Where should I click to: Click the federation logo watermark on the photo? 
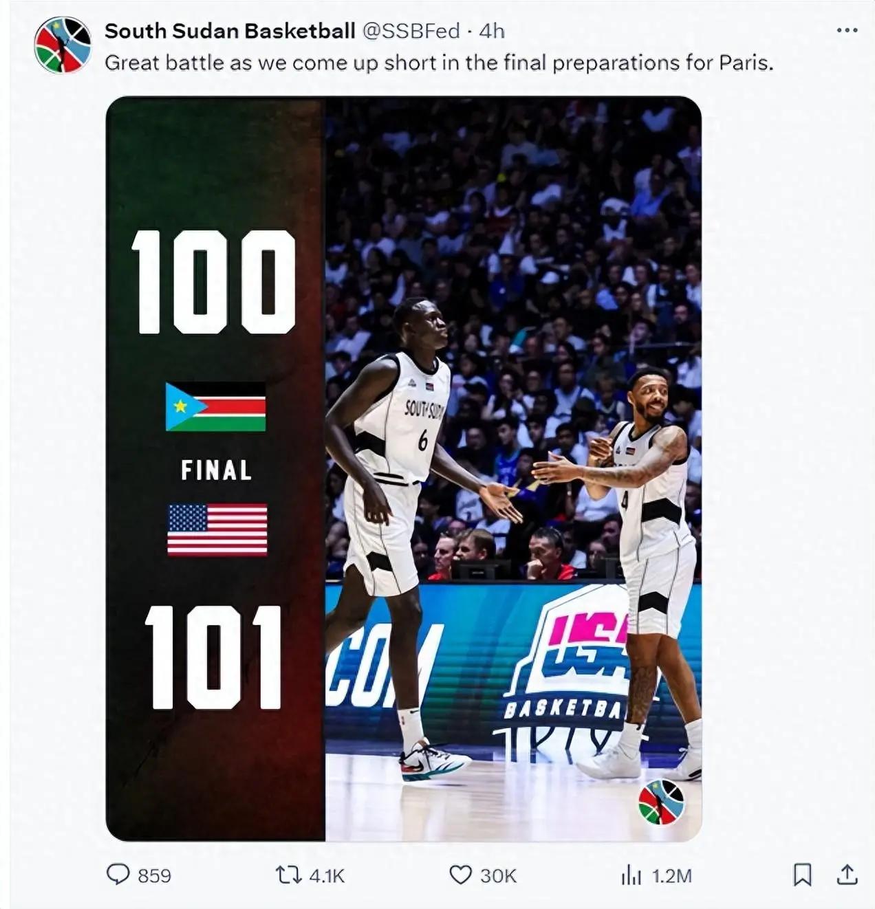click(661, 802)
